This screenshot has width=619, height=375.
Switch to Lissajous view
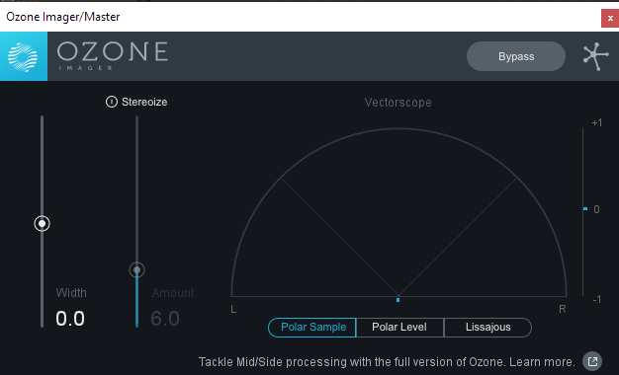pyautogui.click(x=487, y=328)
